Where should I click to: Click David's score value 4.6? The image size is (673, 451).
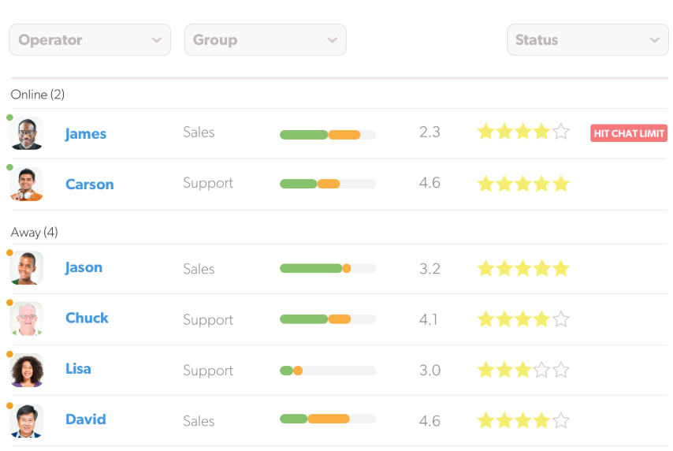(x=429, y=421)
